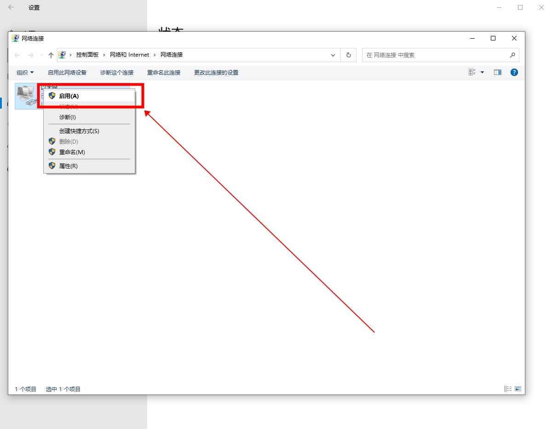
Task: Switch to details view in status bar
Action: (x=507, y=389)
